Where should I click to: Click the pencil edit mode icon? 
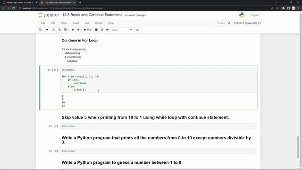[229, 23]
